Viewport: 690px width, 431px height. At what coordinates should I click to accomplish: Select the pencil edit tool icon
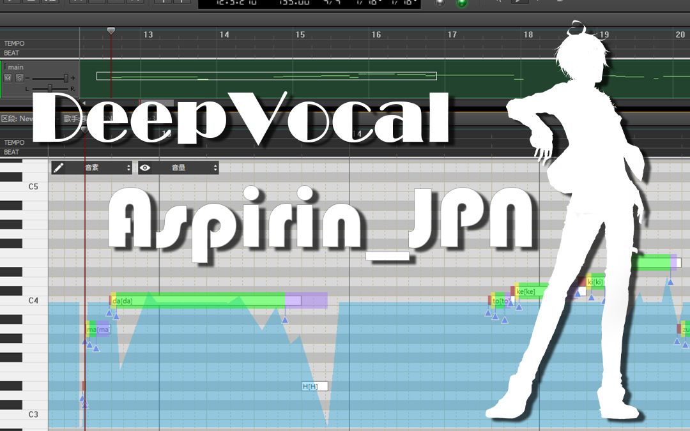pyautogui.click(x=58, y=167)
